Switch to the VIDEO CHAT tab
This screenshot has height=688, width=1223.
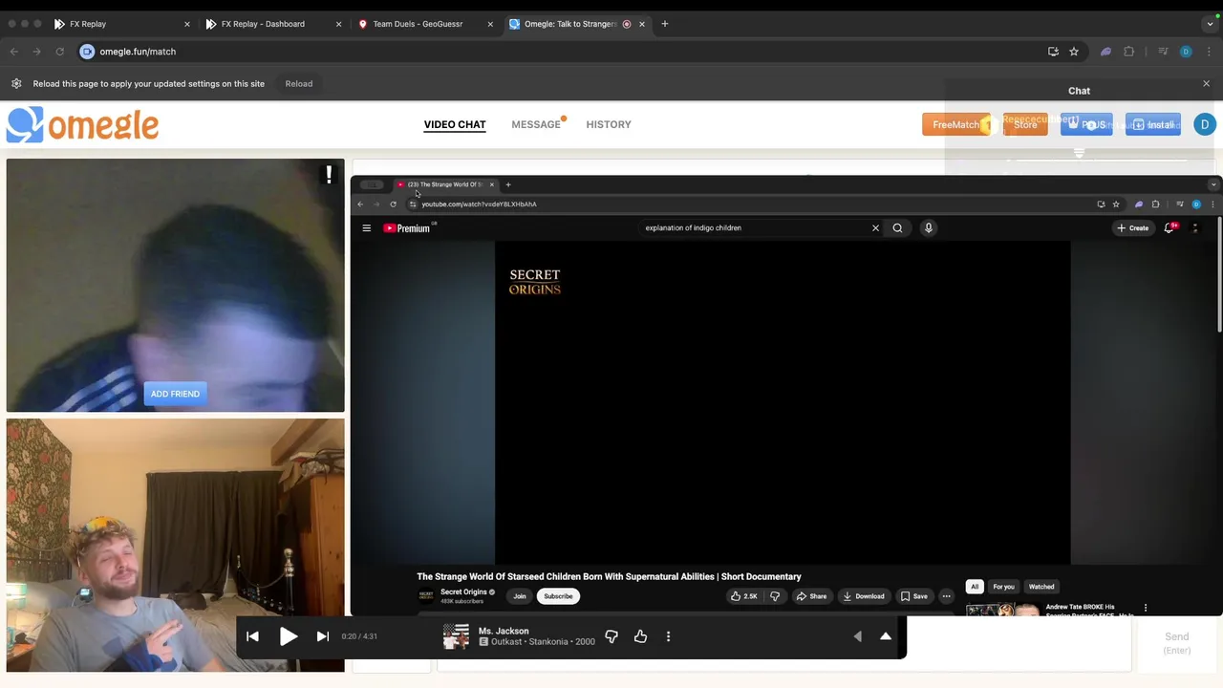455,124
